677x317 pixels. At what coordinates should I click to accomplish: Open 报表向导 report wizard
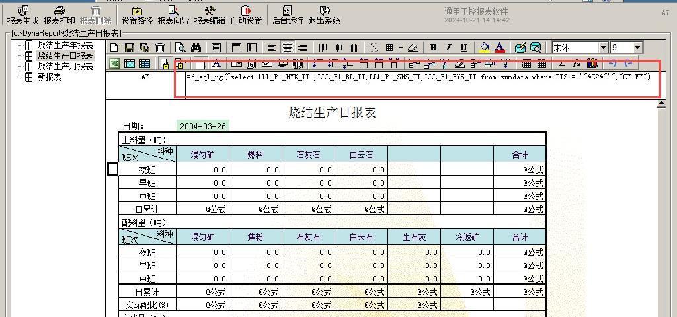tap(173, 15)
